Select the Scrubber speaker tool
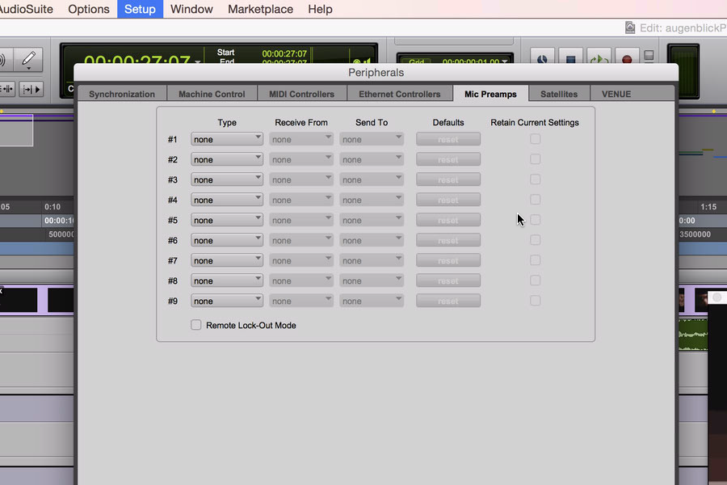Viewport: 727px width, 485px height. click(4, 59)
